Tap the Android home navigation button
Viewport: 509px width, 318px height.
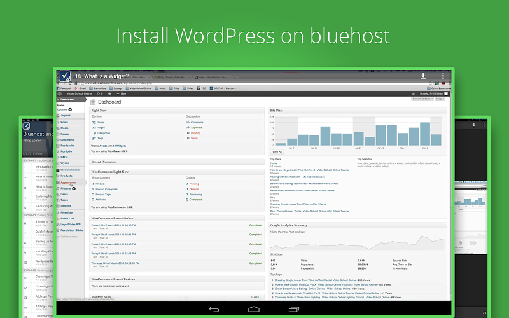254,309
